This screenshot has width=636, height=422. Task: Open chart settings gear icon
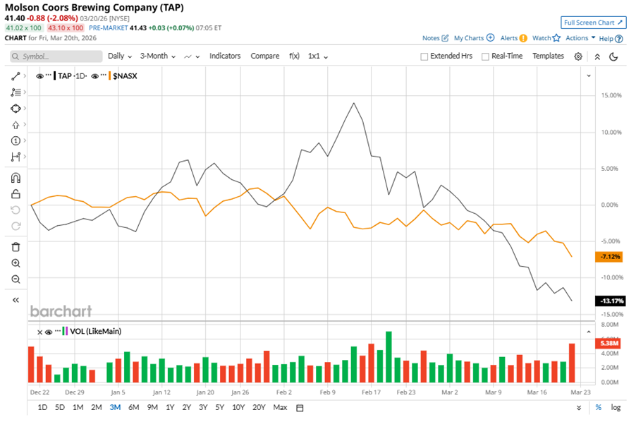pos(578,56)
